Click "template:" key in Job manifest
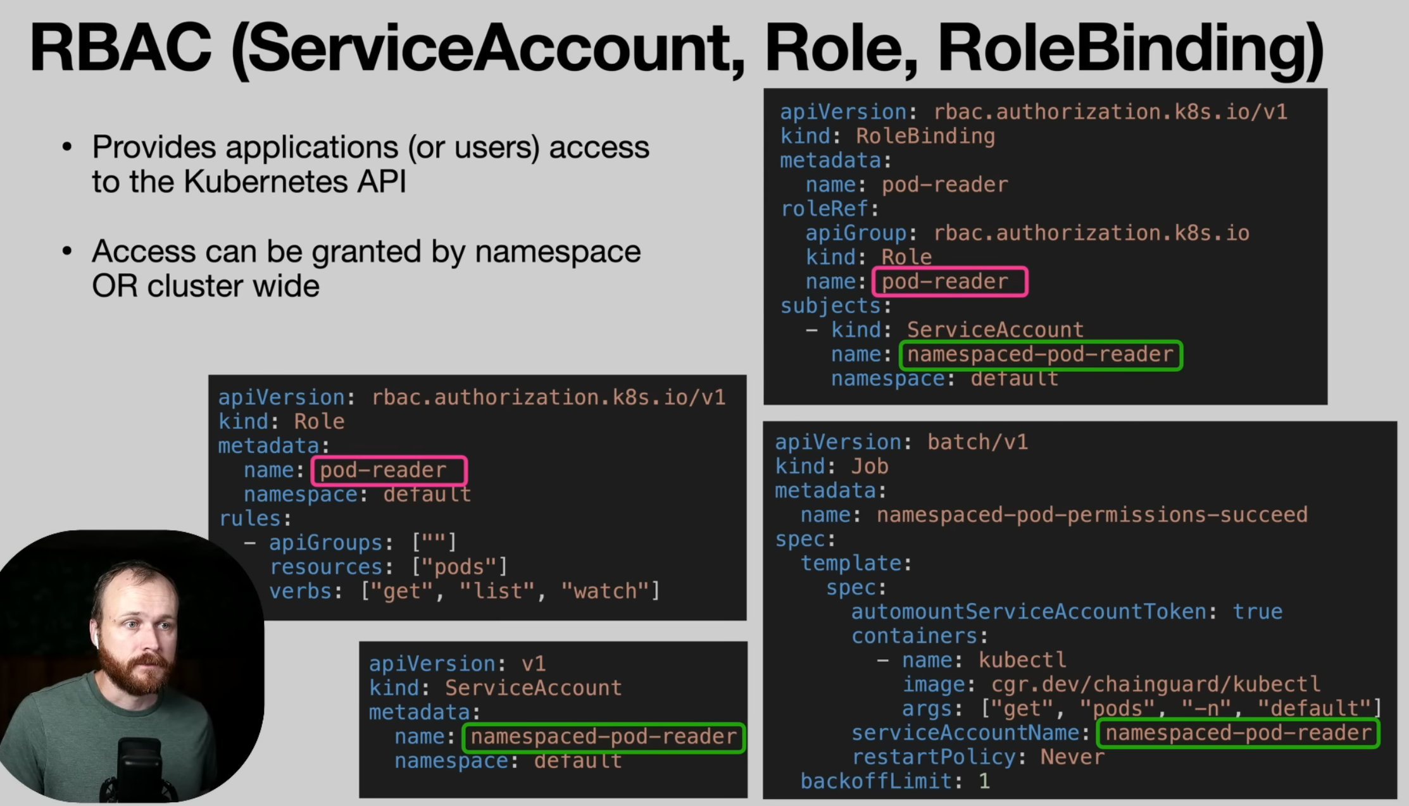 [856, 563]
